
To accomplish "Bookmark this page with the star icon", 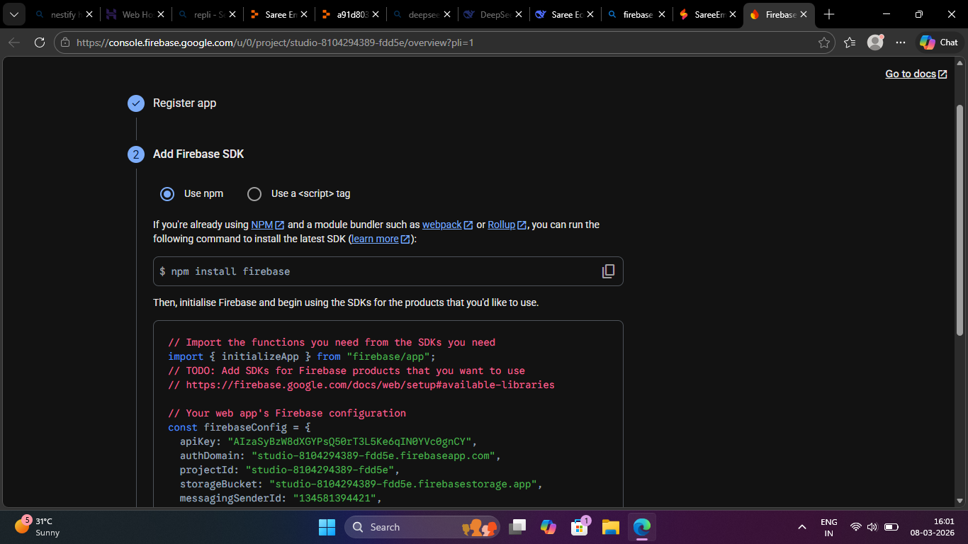I will point(823,42).
